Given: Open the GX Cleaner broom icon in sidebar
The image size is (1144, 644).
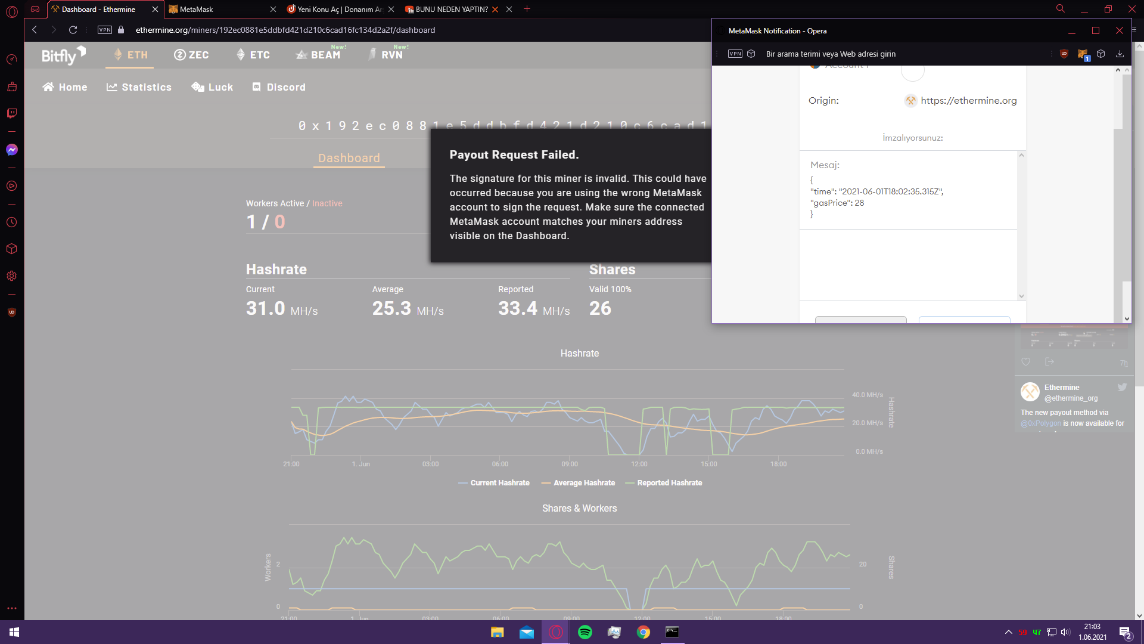Looking at the screenshot, I should pos(12,87).
